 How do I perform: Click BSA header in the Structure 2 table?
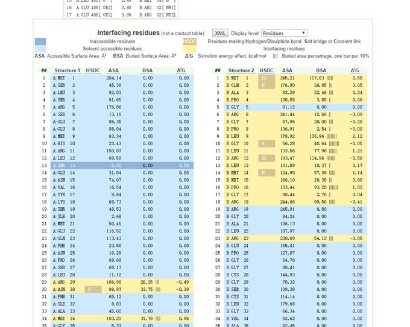pos(321,70)
